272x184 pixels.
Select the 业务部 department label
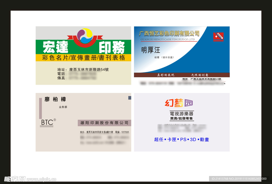(63, 107)
